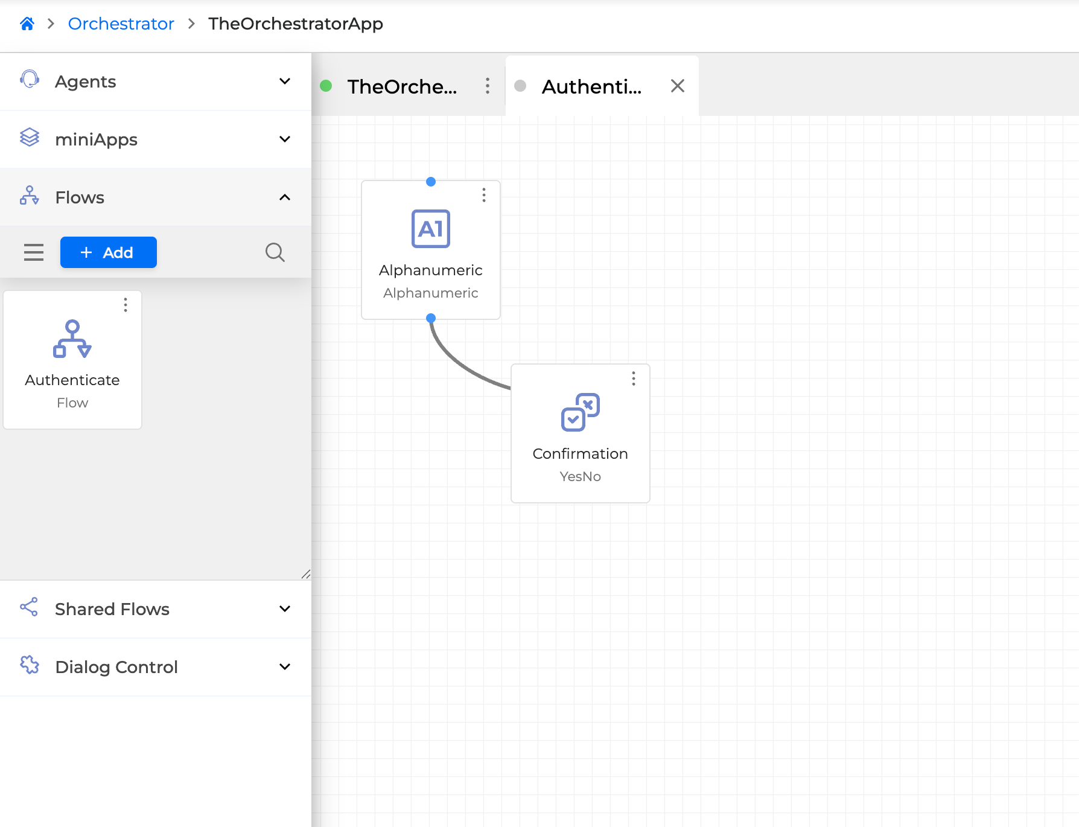Click the green status dot on TheOrche tab

(x=327, y=86)
